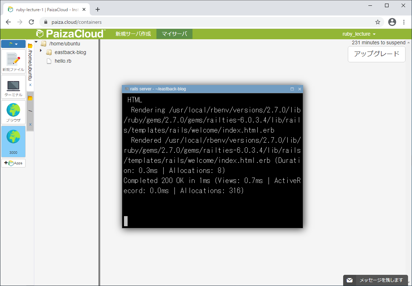Reload the page with the refresh icon
This screenshot has height=286, width=412.
point(31,22)
